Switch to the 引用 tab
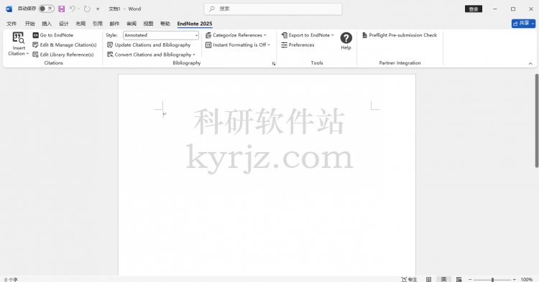The height and width of the screenshot is (282, 539). click(x=98, y=24)
